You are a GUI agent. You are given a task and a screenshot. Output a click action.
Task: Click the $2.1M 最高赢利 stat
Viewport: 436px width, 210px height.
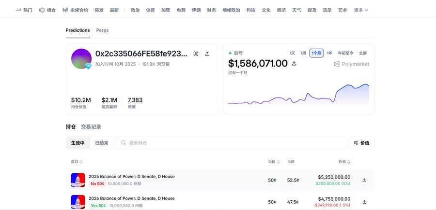109,102
